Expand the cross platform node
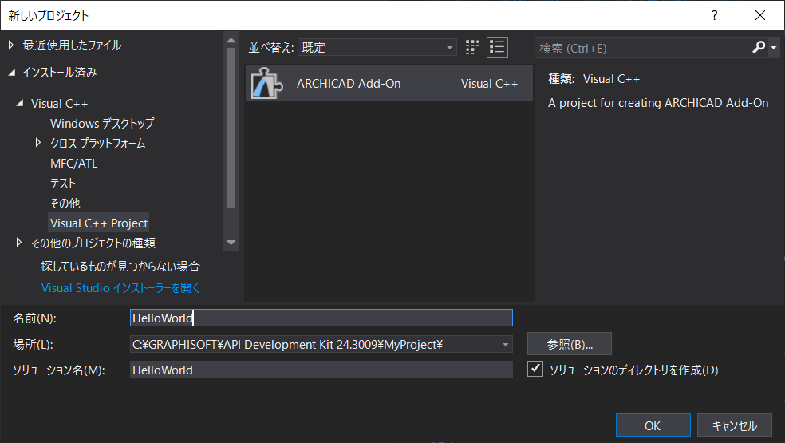The height and width of the screenshot is (443, 785). click(38, 143)
